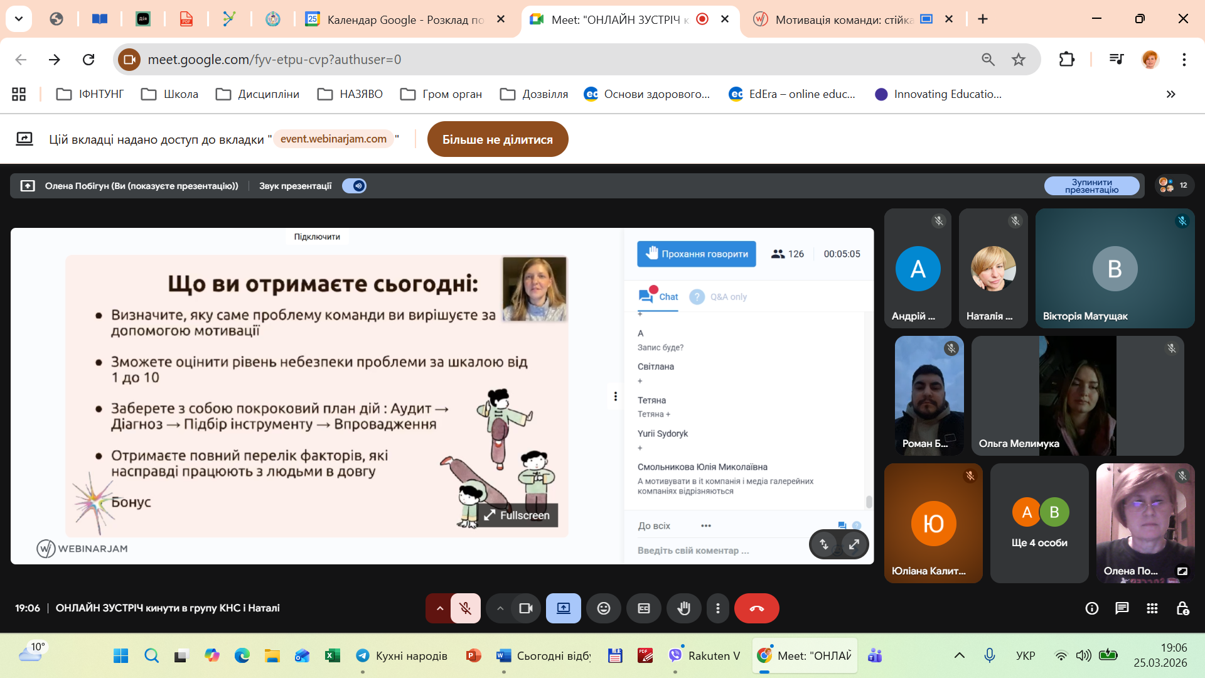Turn on captions in Meet toolbar
The image size is (1205, 678).
pyautogui.click(x=644, y=608)
